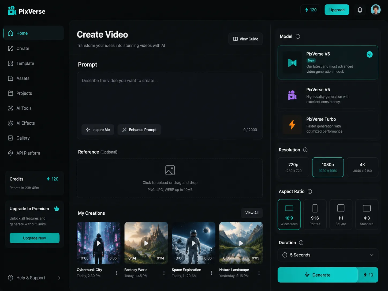Screen dimensions: 388x291
Task: Select 9:16 Portrait aspect ratio
Action: (315, 214)
